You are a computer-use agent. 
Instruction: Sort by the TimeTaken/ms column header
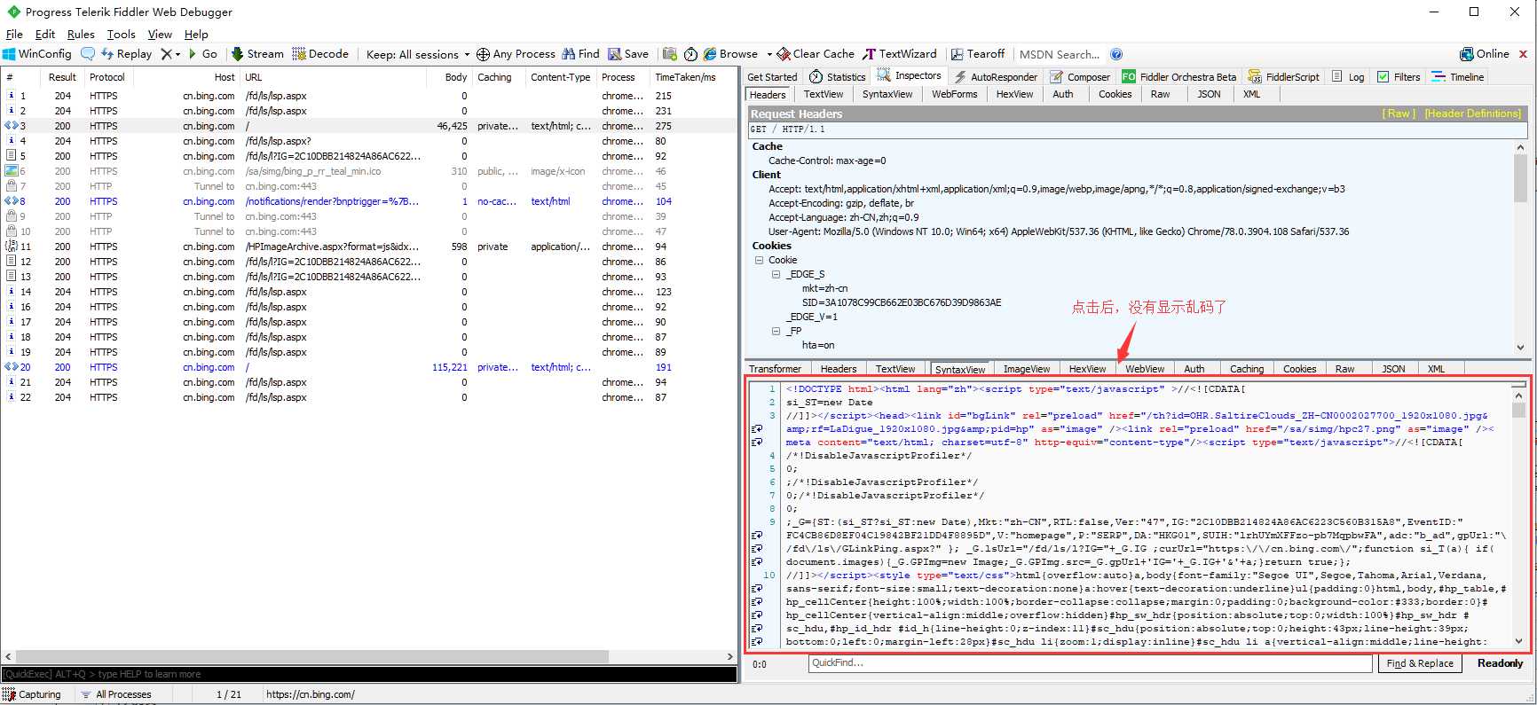[685, 77]
